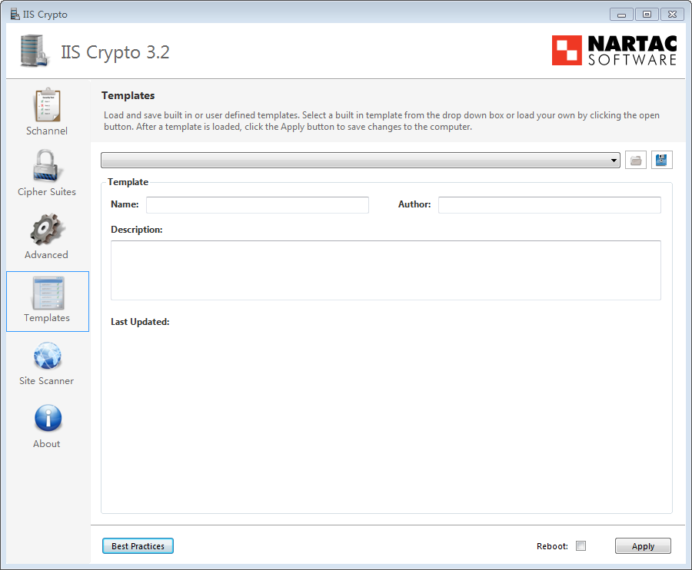Open the Schannel settings page
Image resolution: width=692 pixels, height=570 pixels.
(x=47, y=112)
